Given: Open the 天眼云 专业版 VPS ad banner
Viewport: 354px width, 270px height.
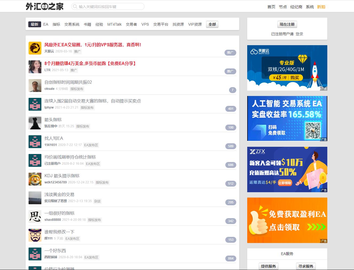Looking at the screenshot, I should [287, 68].
